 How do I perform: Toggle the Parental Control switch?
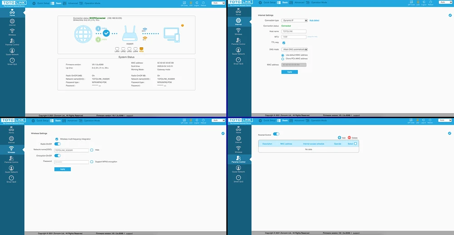click(x=276, y=134)
